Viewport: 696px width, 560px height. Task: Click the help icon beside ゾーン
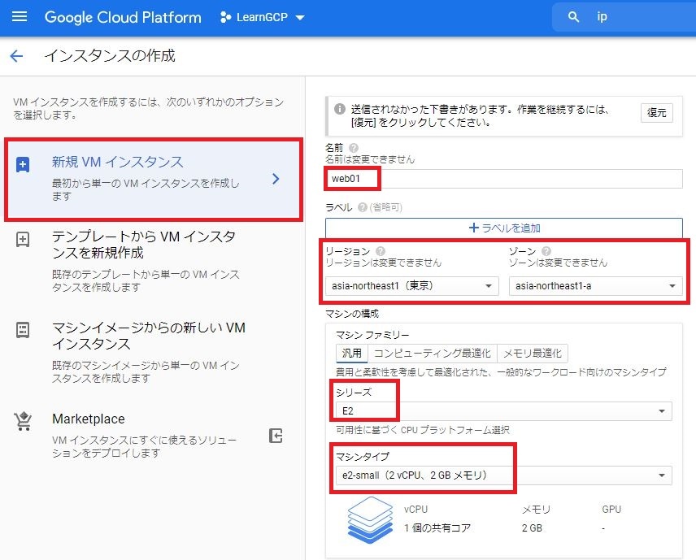click(x=546, y=251)
